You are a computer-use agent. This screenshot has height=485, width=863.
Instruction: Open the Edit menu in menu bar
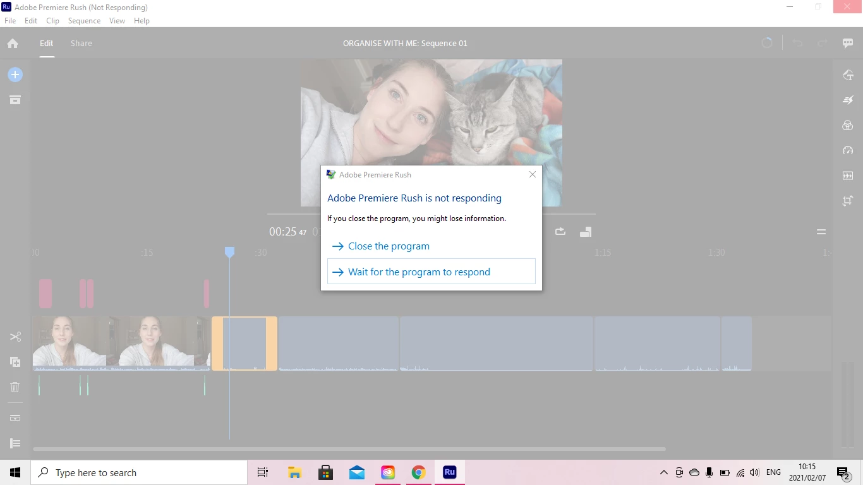(x=31, y=21)
